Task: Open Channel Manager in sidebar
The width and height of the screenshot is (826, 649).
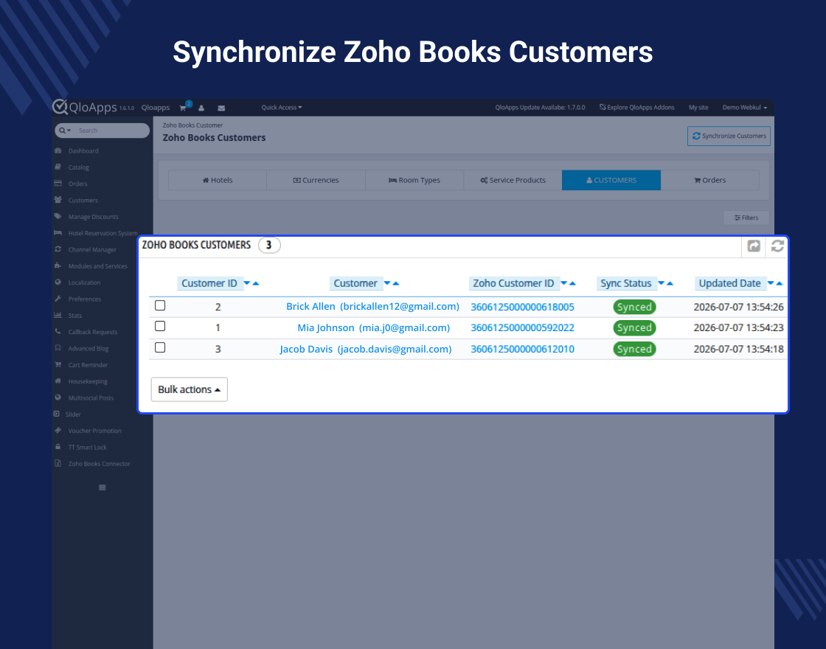Action: pos(92,250)
